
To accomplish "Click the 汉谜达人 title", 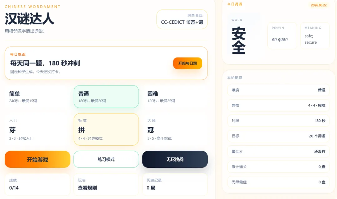I will (29, 19).
